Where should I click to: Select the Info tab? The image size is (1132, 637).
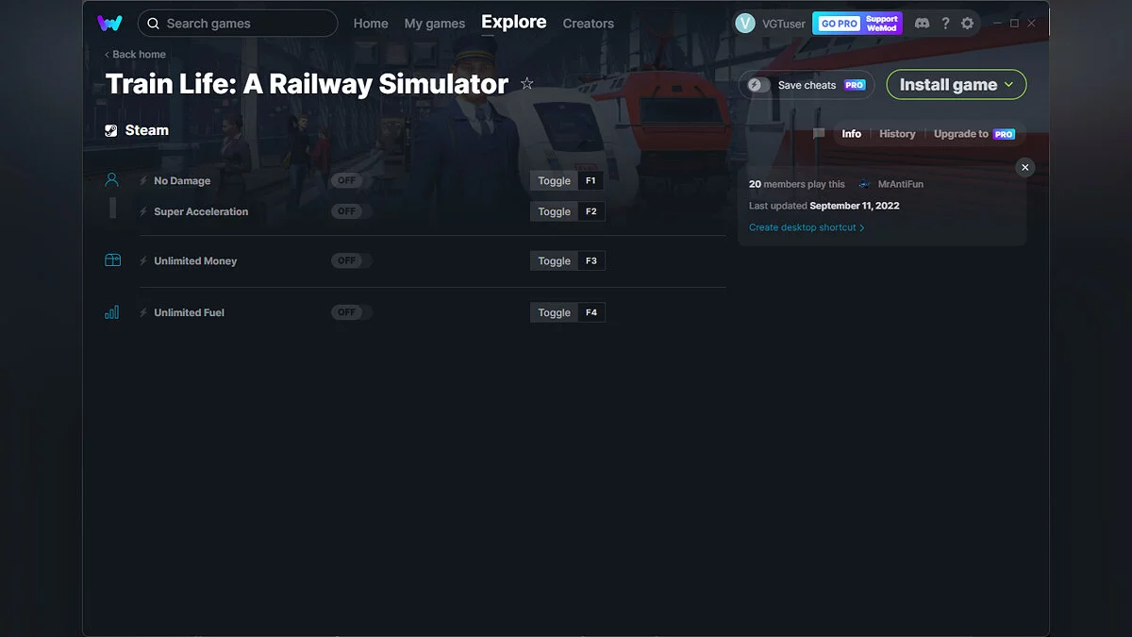point(852,134)
